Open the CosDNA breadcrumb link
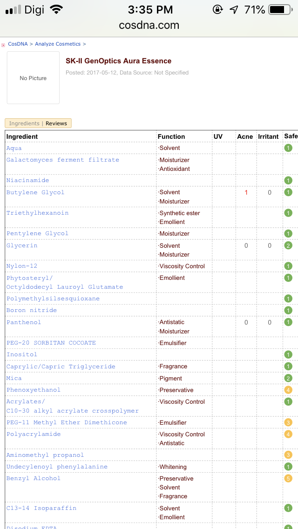This screenshot has height=529, width=298. pos(18,44)
